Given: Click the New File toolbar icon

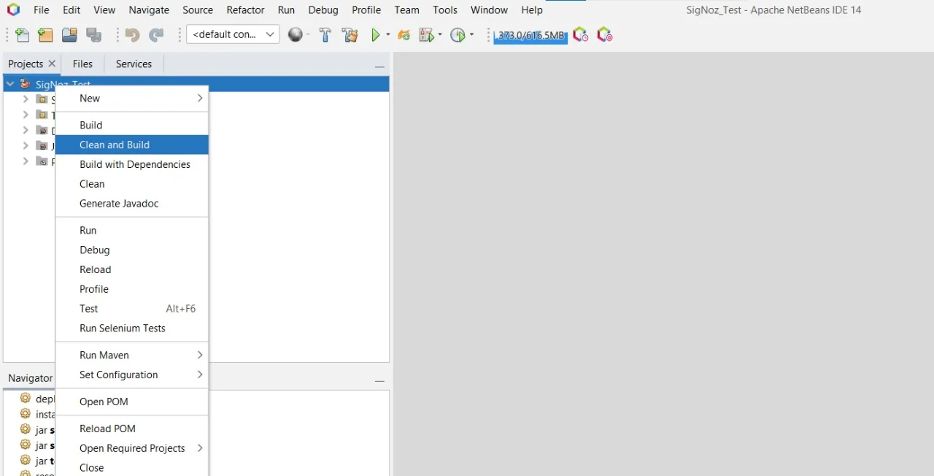Looking at the screenshot, I should [23, 35].
